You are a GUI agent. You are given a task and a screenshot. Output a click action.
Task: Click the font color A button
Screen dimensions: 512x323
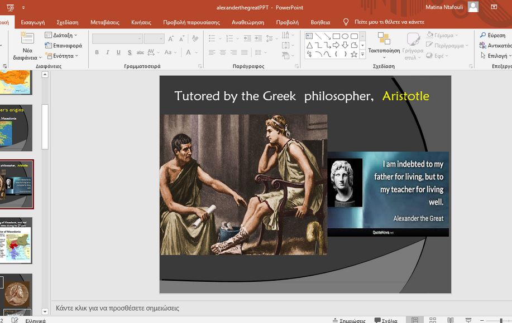click(x=188, y=52)
